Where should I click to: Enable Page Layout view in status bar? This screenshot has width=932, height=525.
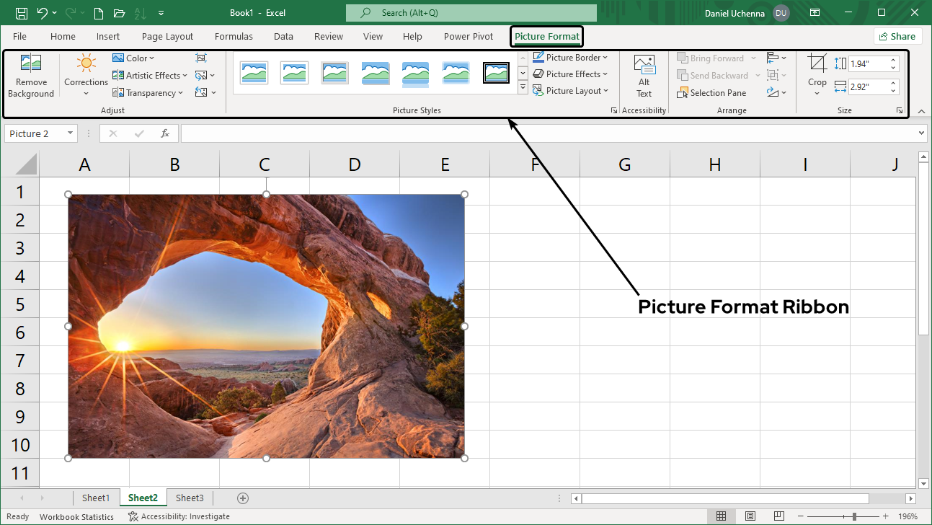[750, 516]
